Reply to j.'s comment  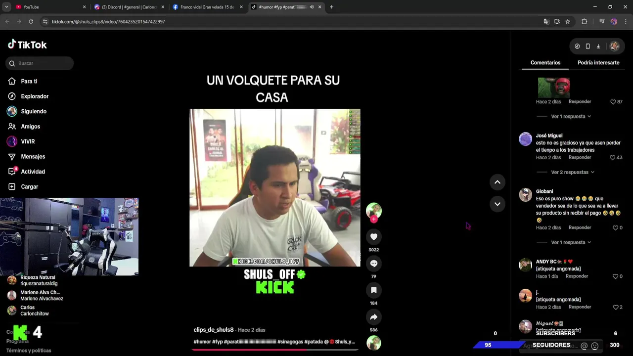pyautogui.click(x=580, y=307)
